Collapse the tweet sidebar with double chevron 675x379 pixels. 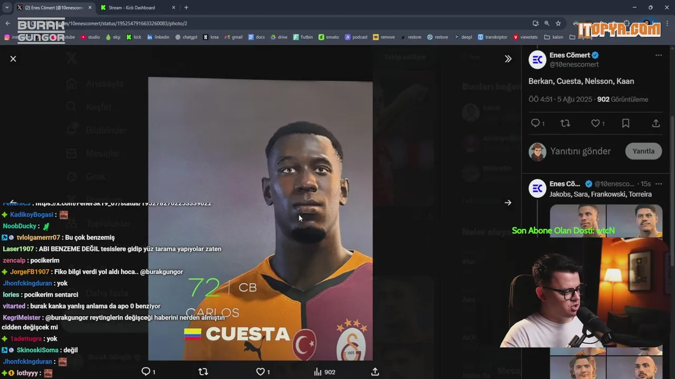click(508, 58)
